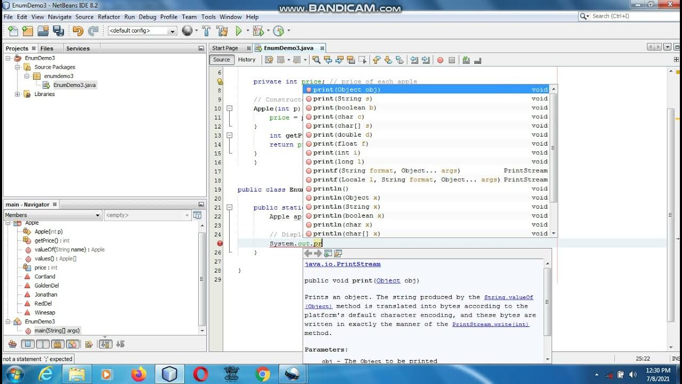Screen dimensions: 682x384
Task: Click the Build Project hammer icon
Action: click(207, 31)
